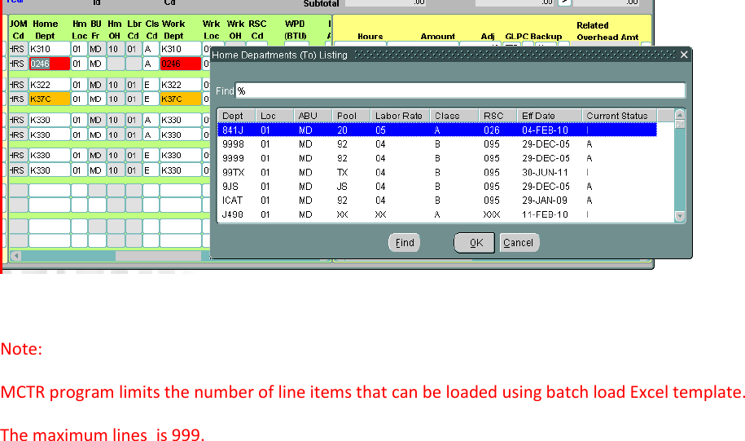
Task: Click the TX pool value in the 99TX row
Action: tap(342, 172)
